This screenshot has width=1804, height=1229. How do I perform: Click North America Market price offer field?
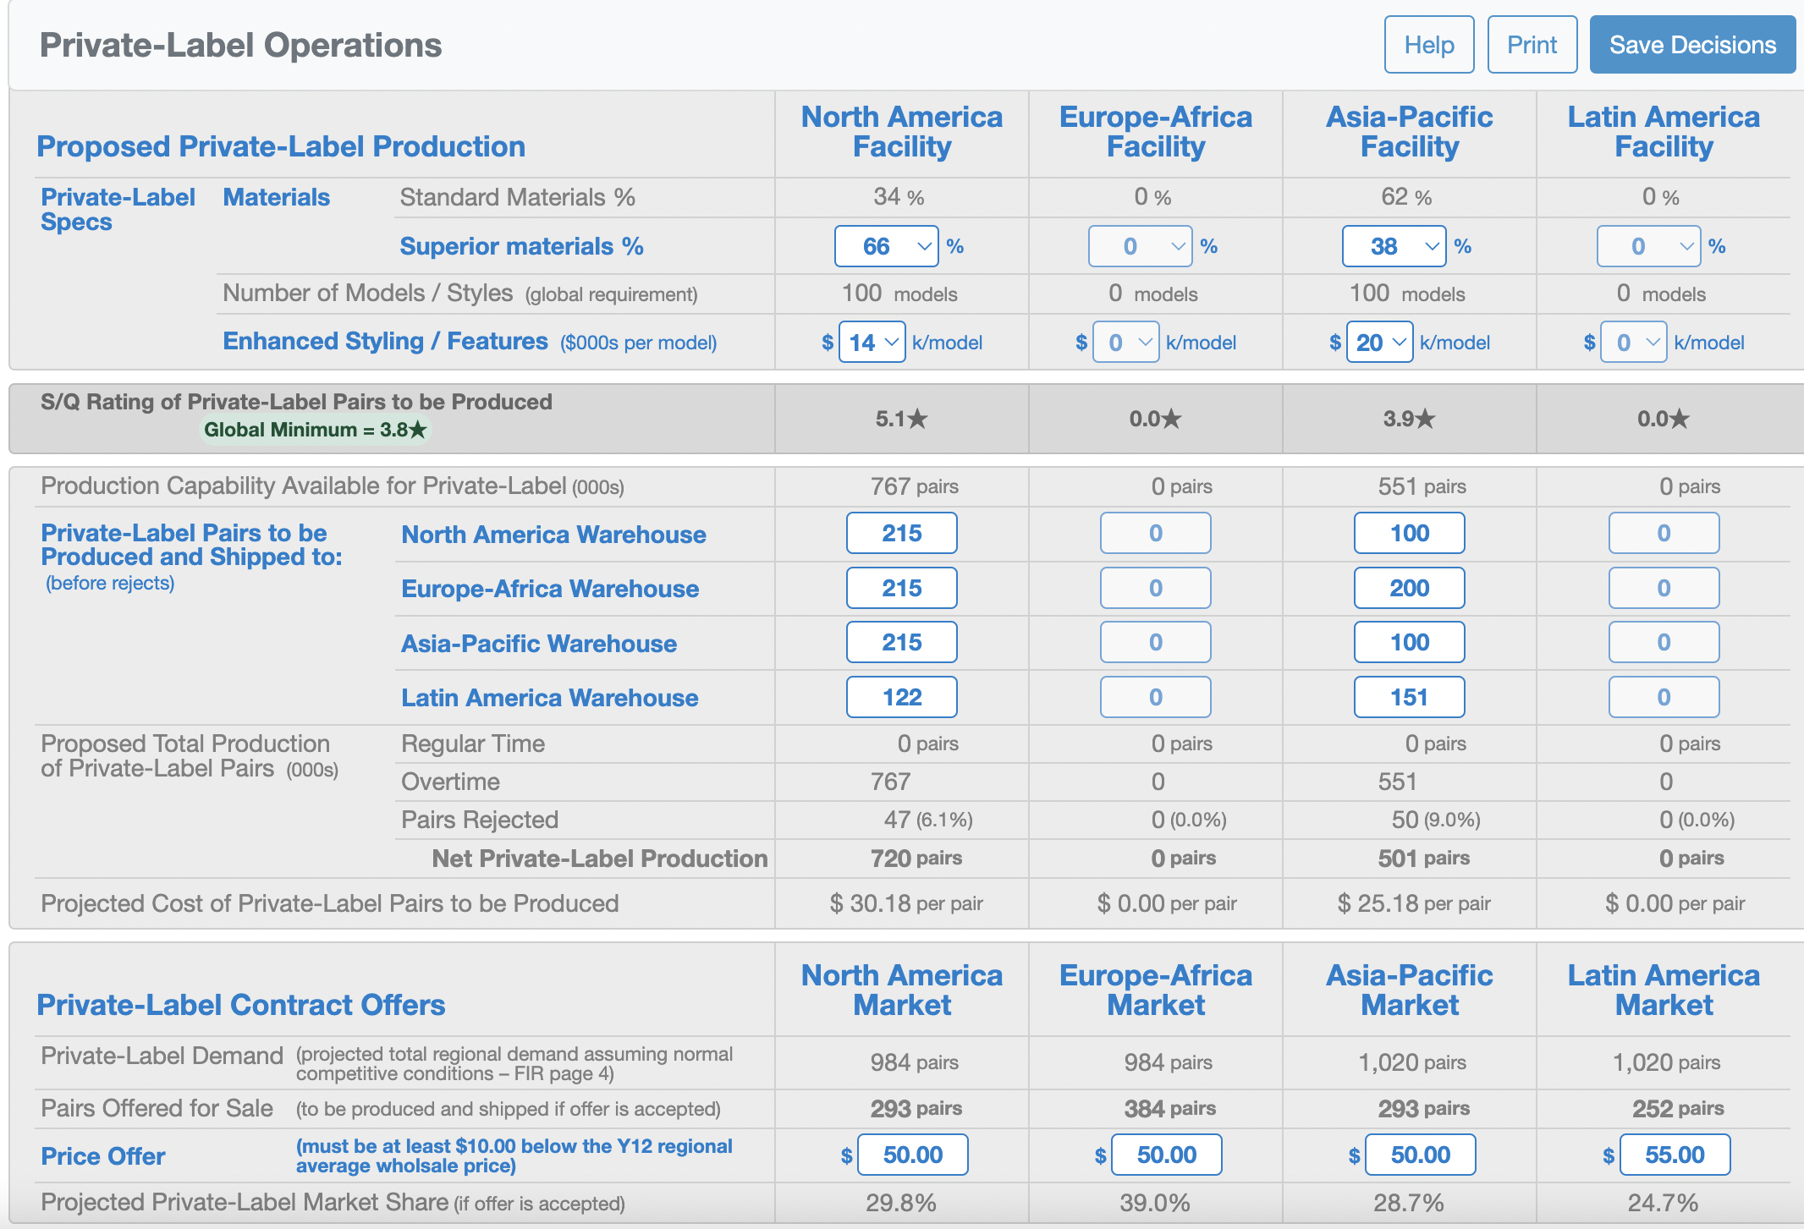tap(912, 1155)
